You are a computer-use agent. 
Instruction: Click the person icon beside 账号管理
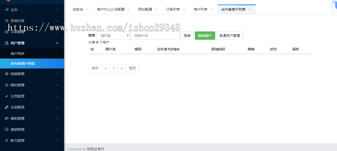(x=7, y=141)
